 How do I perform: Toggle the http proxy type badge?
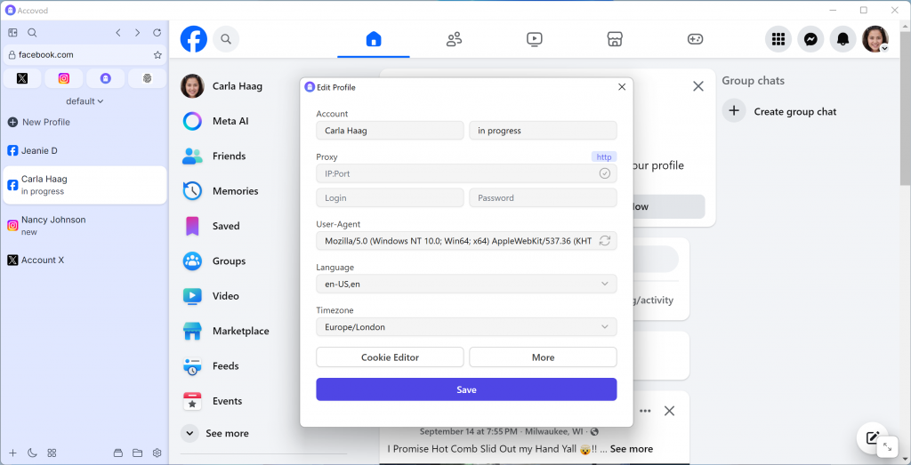[604, 156]
